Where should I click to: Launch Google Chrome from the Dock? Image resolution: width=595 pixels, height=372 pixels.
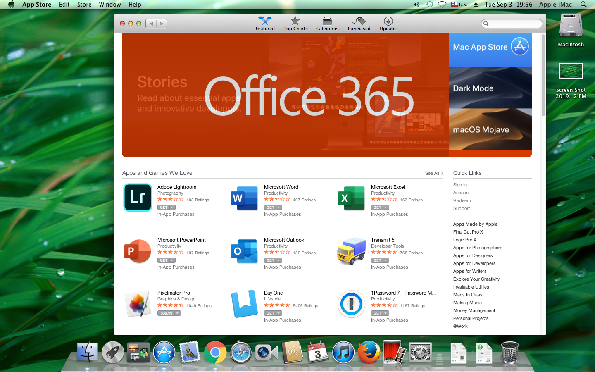coord(215,352)
